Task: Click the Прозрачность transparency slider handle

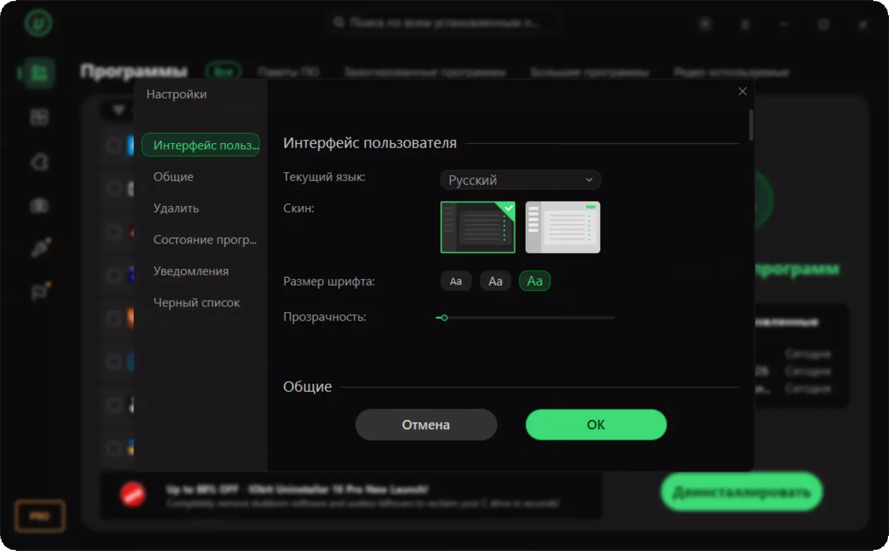Action: point(444,318)
